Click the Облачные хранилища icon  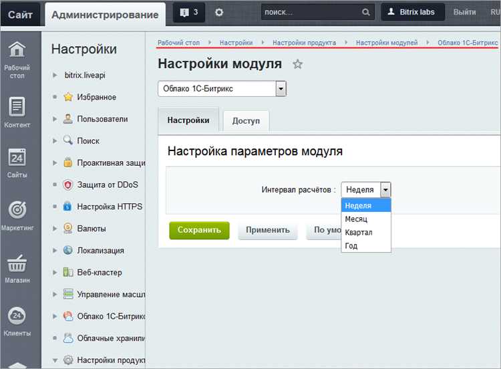pyautogui.click(x=67, y=338)
